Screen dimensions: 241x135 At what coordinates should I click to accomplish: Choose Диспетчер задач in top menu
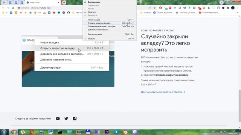click(110, 34)
